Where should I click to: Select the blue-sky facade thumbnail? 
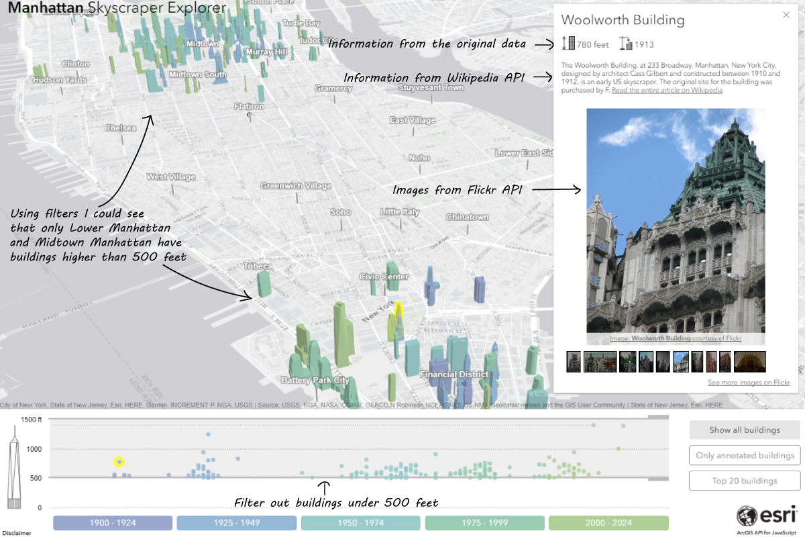681,362
